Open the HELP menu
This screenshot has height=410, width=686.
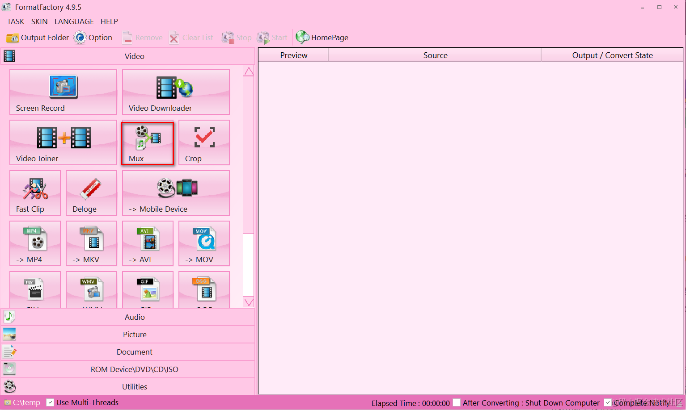[109, 21]
